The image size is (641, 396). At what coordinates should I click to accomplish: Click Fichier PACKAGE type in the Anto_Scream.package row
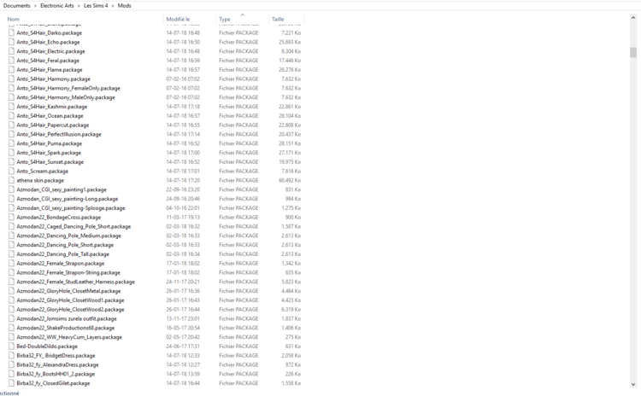point(238,171)
